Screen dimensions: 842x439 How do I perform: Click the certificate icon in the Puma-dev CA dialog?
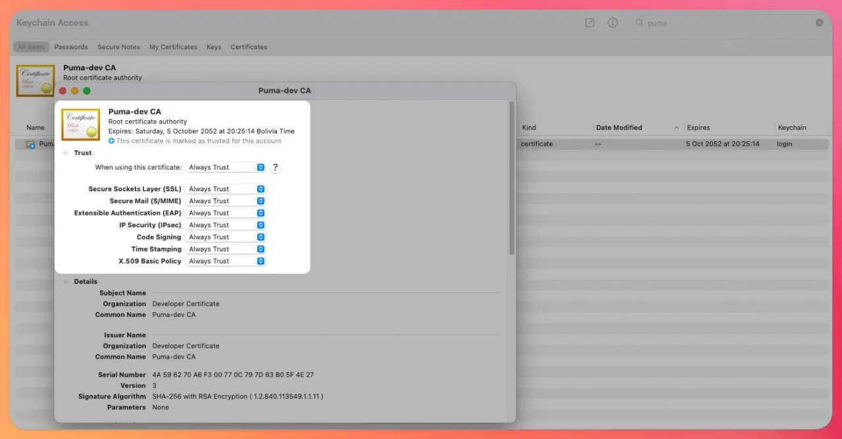(81, 125)
